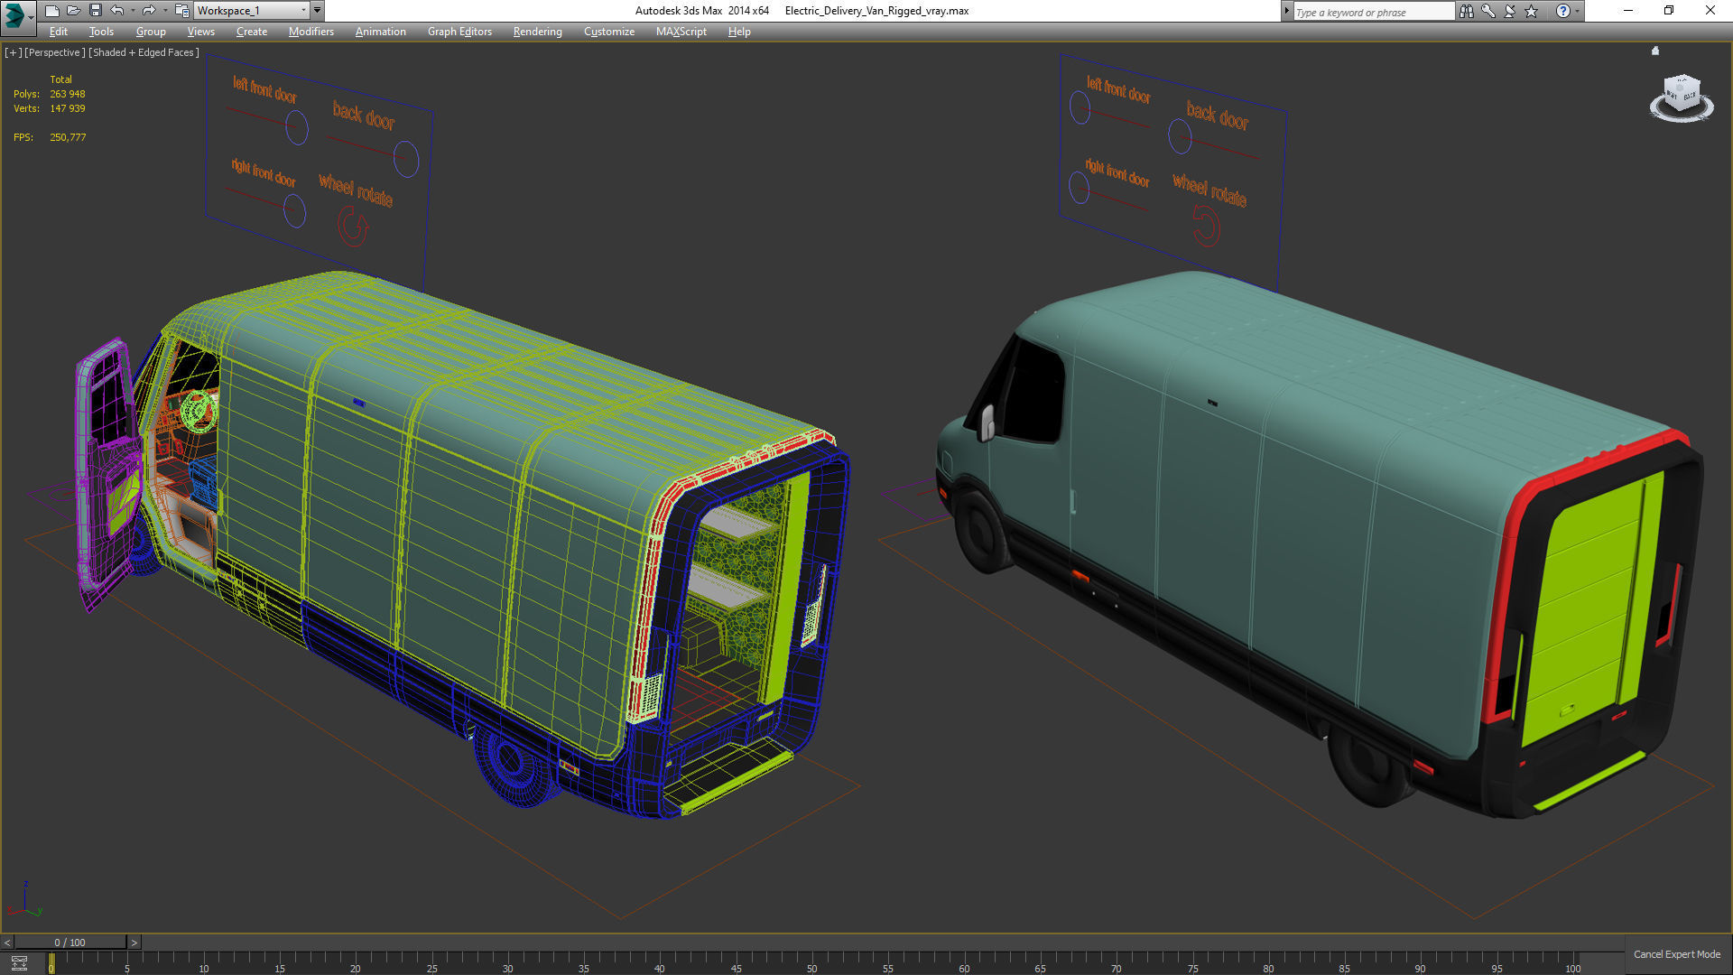Open the [Perspective] viewport label menu
This screenshot has width=1733, height=975.
coord(55,52)
